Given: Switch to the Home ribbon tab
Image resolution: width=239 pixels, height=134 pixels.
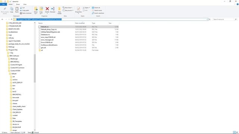Looking at the screenshot, I should 10,4.
